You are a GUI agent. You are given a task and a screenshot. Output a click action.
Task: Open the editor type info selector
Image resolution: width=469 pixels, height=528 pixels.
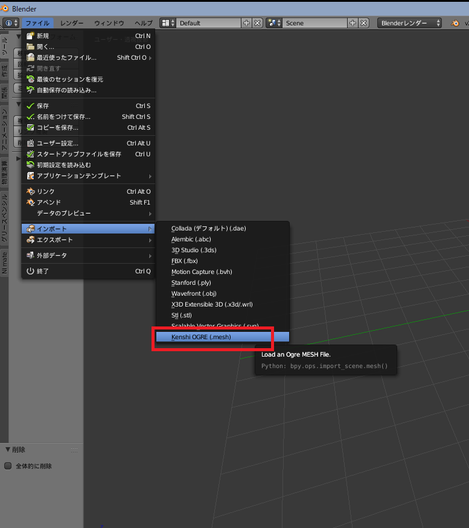[x=11, y=23]
